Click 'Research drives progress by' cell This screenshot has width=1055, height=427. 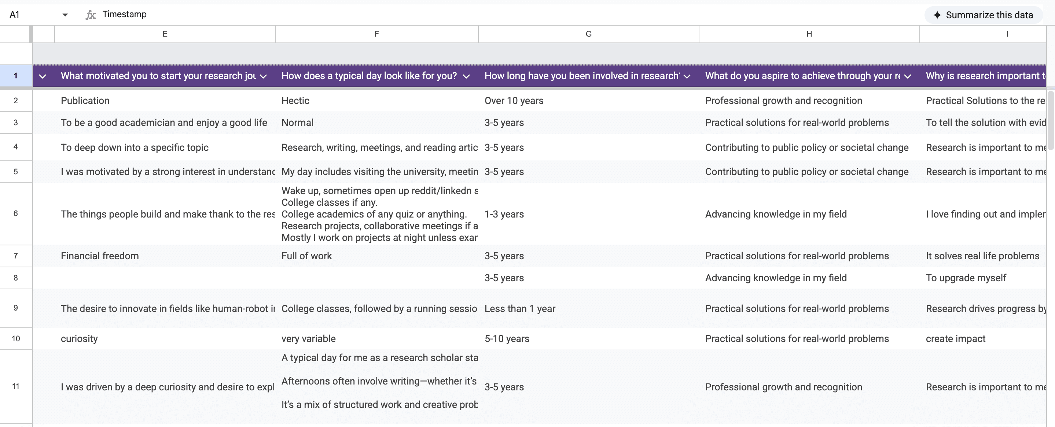pyautogui.click(x=983, y=308)
